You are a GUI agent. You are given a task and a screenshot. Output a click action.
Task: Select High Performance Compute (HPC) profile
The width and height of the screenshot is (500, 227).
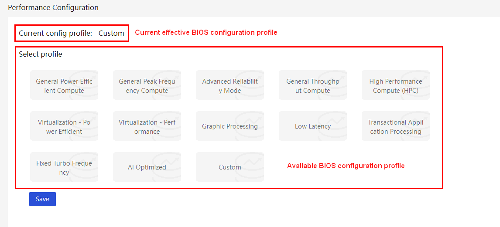(x=396, y=85)
